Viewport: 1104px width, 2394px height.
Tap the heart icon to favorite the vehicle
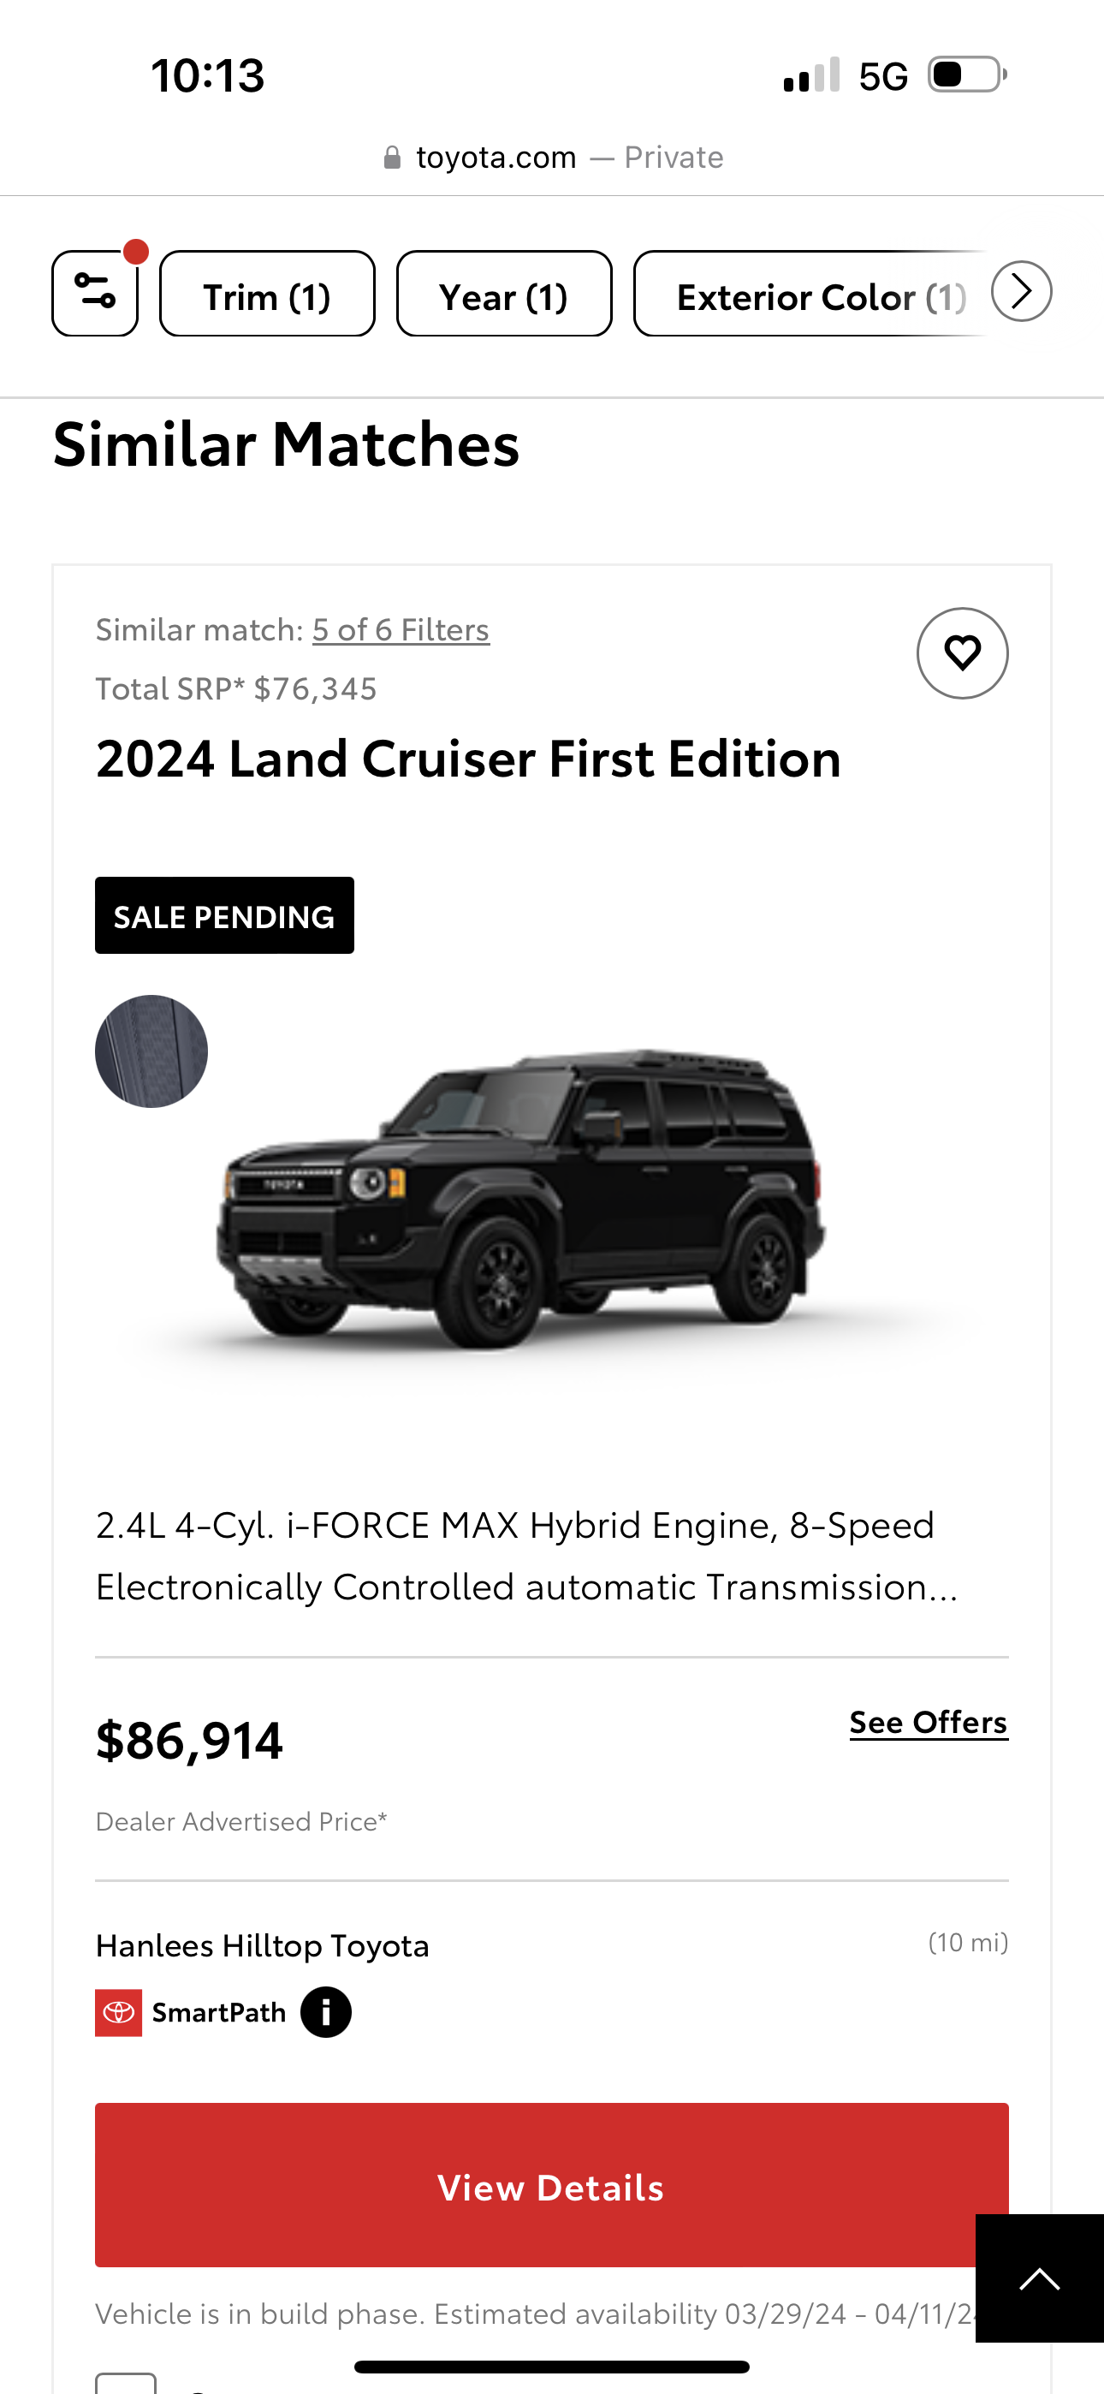962,652
